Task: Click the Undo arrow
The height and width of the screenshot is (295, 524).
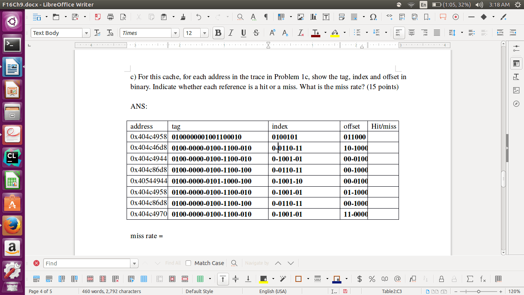Action: click(198, 17)
